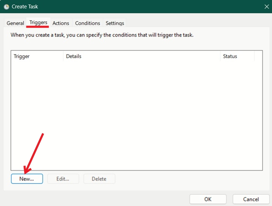Click the disabled Edit... button
The width and height of the screenshot is (272, 206).
(63, 178)
